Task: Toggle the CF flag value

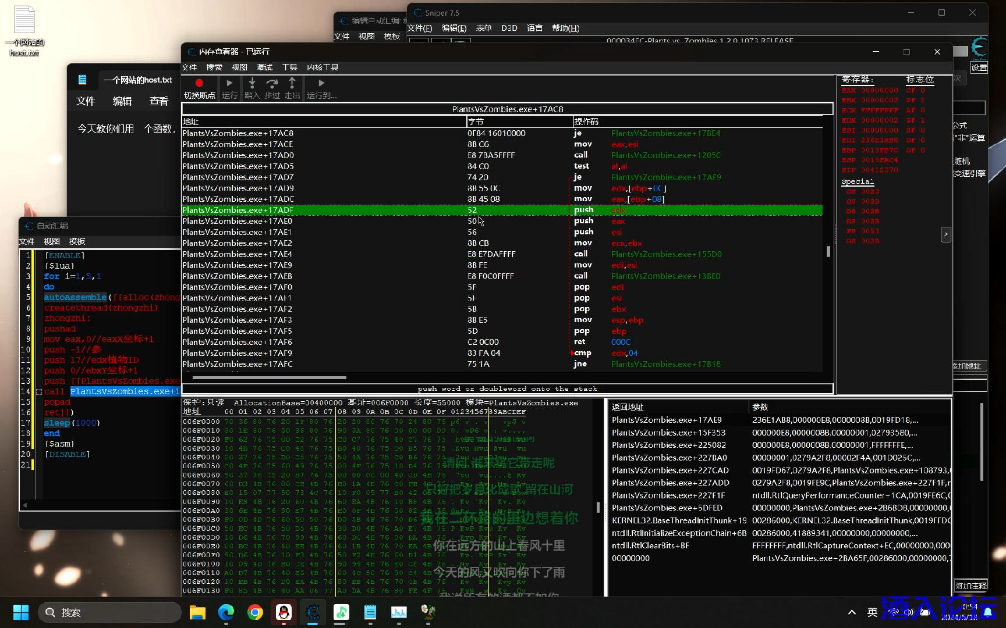Action: 923,91
